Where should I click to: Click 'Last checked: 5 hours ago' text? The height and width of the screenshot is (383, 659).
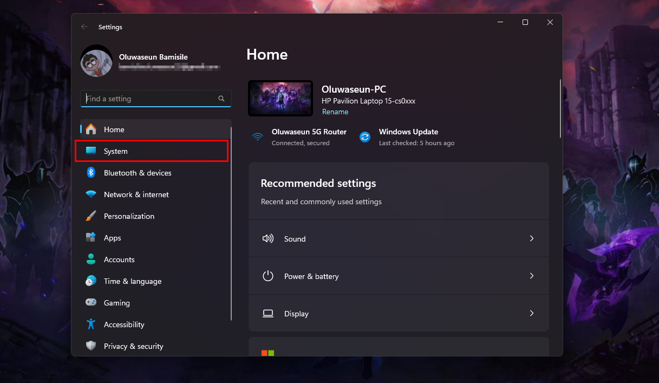click(x=416, y=143)
